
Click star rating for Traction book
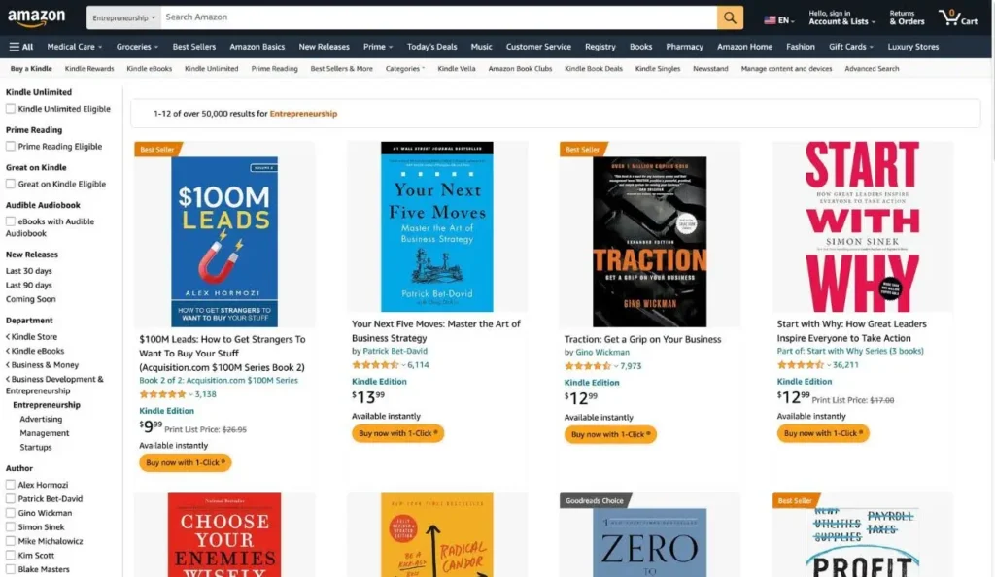588,366
